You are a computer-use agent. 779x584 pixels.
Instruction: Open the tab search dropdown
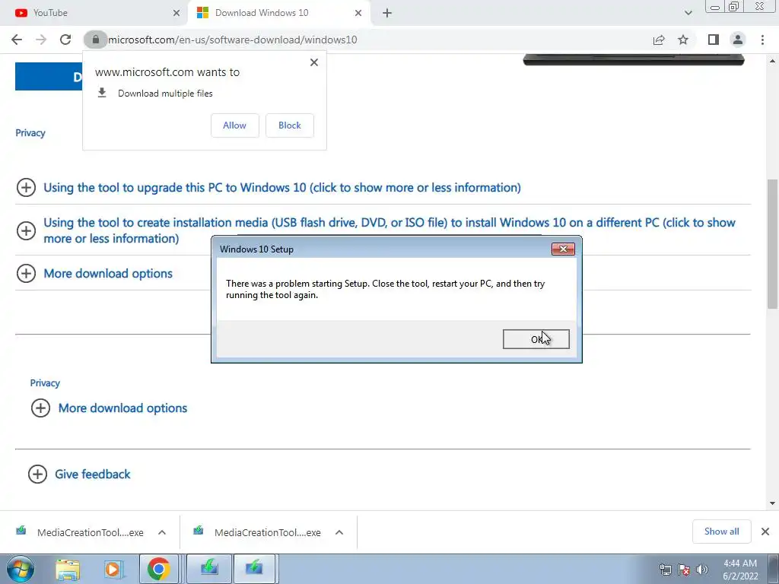(x=688, y=13)
